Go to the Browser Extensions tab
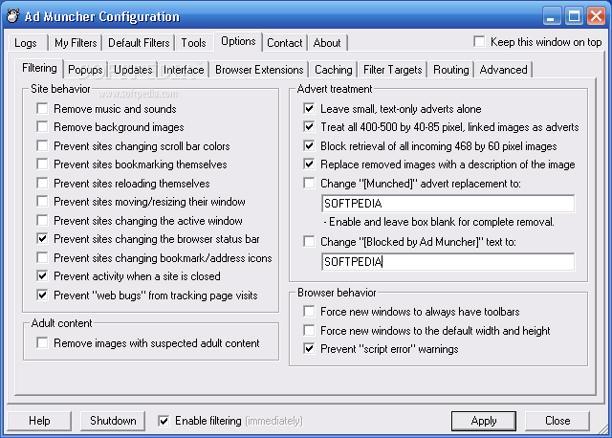 259,70
